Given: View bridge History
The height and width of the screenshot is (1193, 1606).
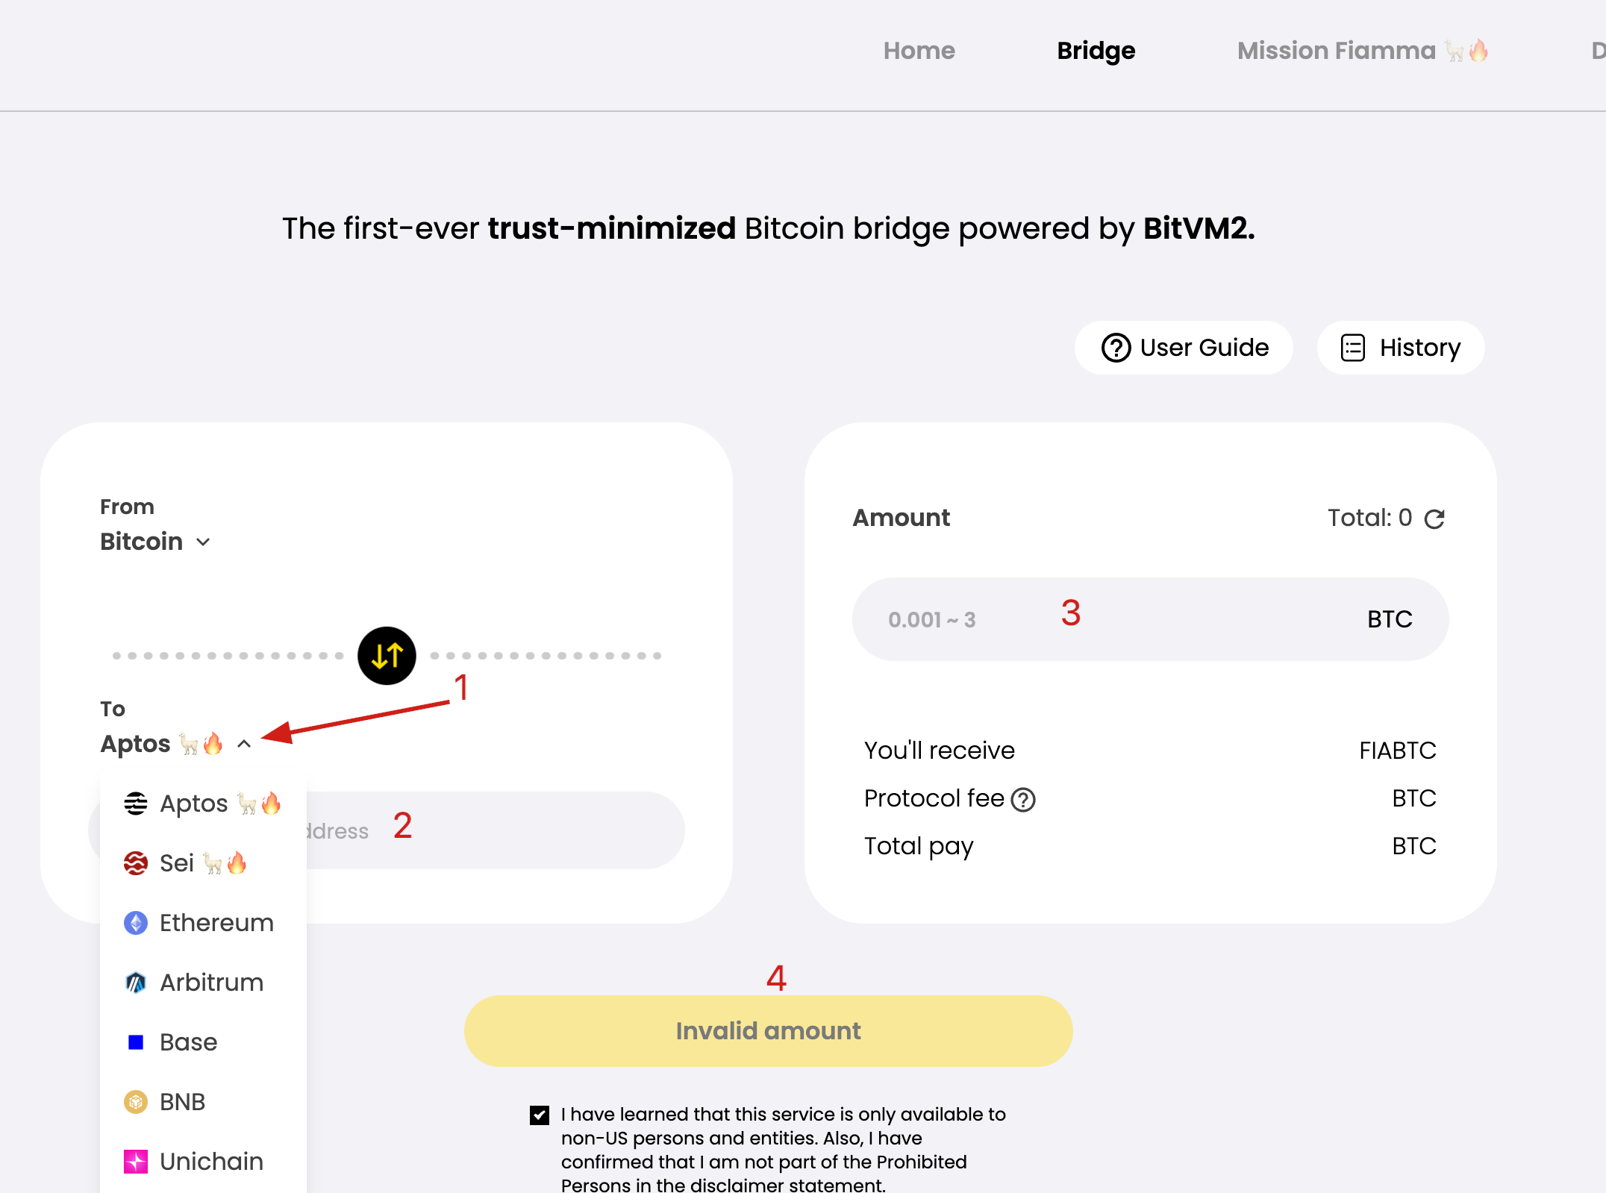Looking at the screenshot, I should [1401, 348].
